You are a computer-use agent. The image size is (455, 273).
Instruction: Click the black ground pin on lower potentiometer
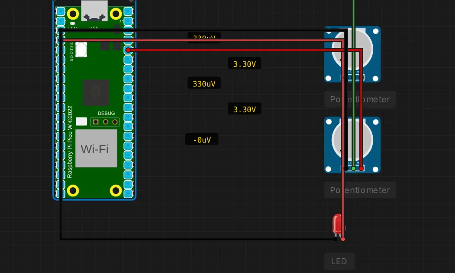pyautogui.click(x=346, y=168)
